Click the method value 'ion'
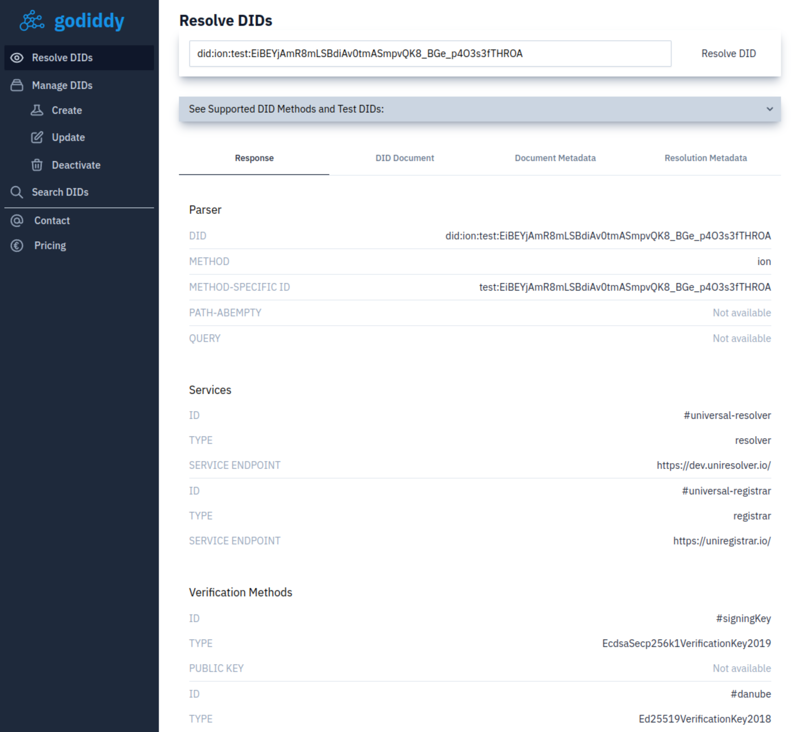Image resolution: width=793 pixels, height=732 pixels. pyautogui.click(x=764, y=262)
